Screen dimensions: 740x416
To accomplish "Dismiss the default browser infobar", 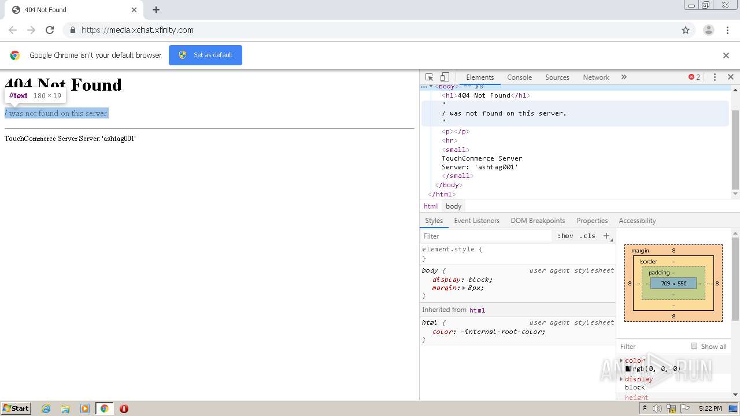I will [x=726, y=55].
